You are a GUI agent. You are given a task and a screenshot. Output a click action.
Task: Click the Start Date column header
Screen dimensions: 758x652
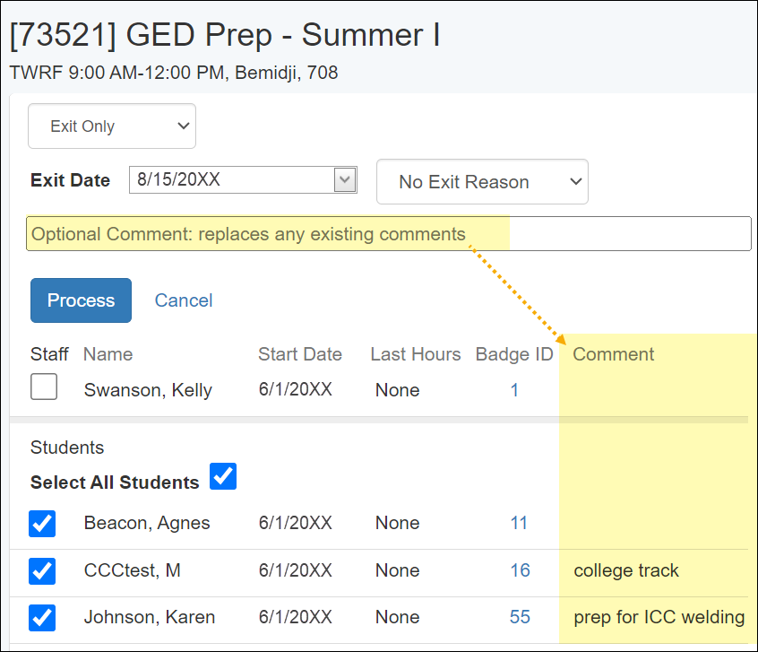299,354
